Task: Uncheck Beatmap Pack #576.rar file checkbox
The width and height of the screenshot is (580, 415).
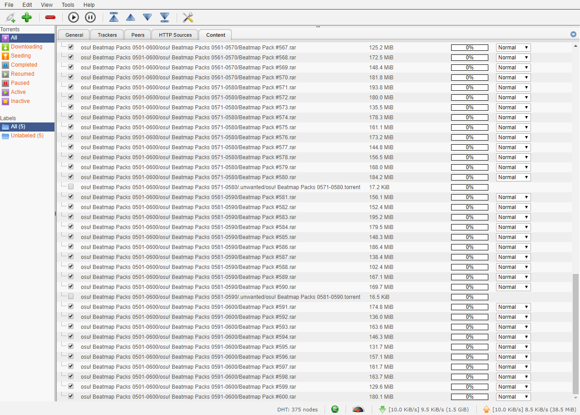Action: [71, 137]
